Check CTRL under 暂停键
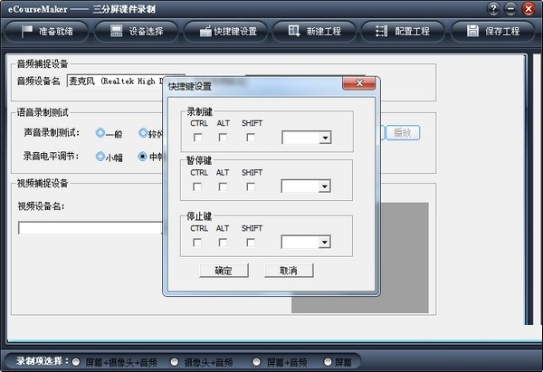The image size is (543, 372). coord(197,186)
